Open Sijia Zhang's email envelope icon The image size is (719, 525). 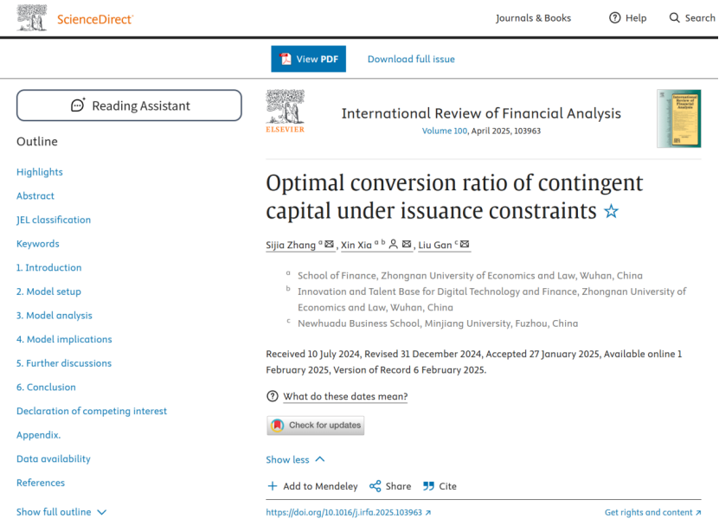pyautogui.click(x=328, y=244)
